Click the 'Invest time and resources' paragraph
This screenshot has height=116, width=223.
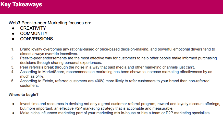[x=120, y=106]
